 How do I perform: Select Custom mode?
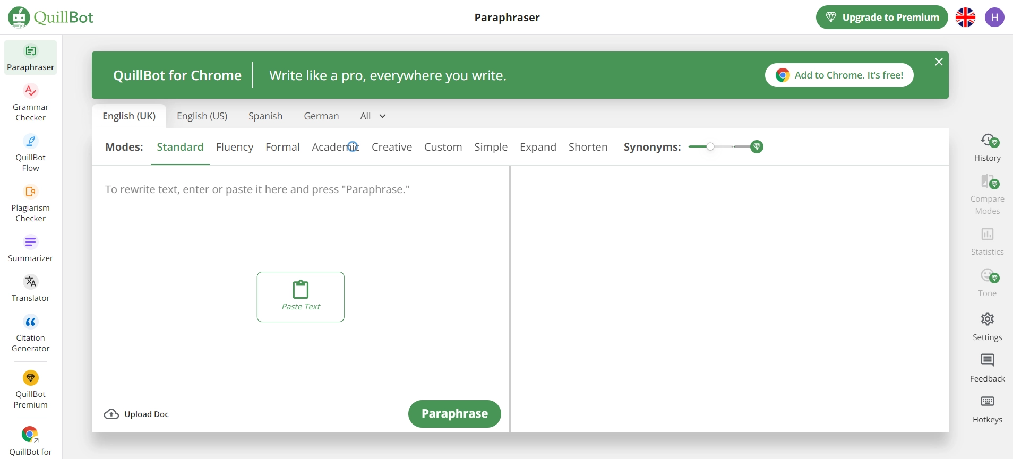pos(443,147)
